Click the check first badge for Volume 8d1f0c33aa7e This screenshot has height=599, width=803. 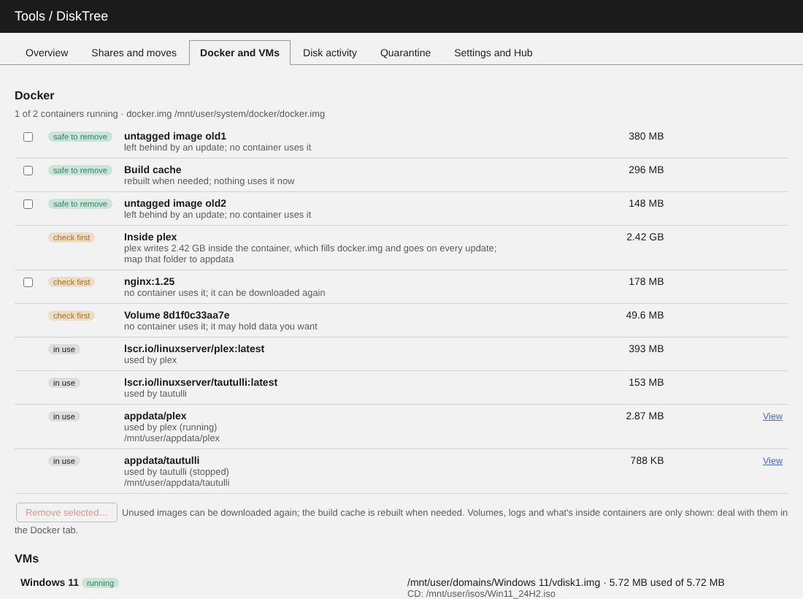[x=72, y=316]
